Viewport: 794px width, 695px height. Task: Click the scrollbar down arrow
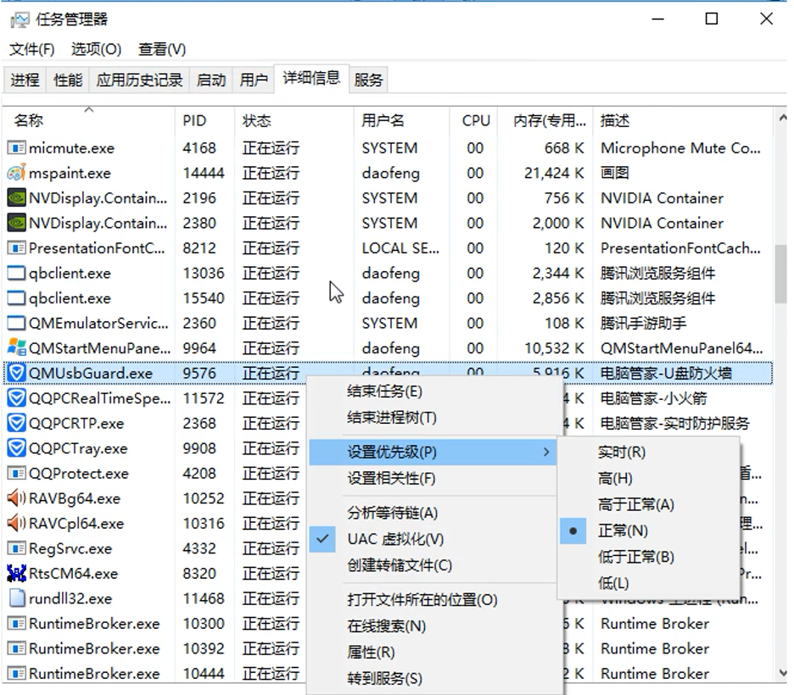(782, 673)
